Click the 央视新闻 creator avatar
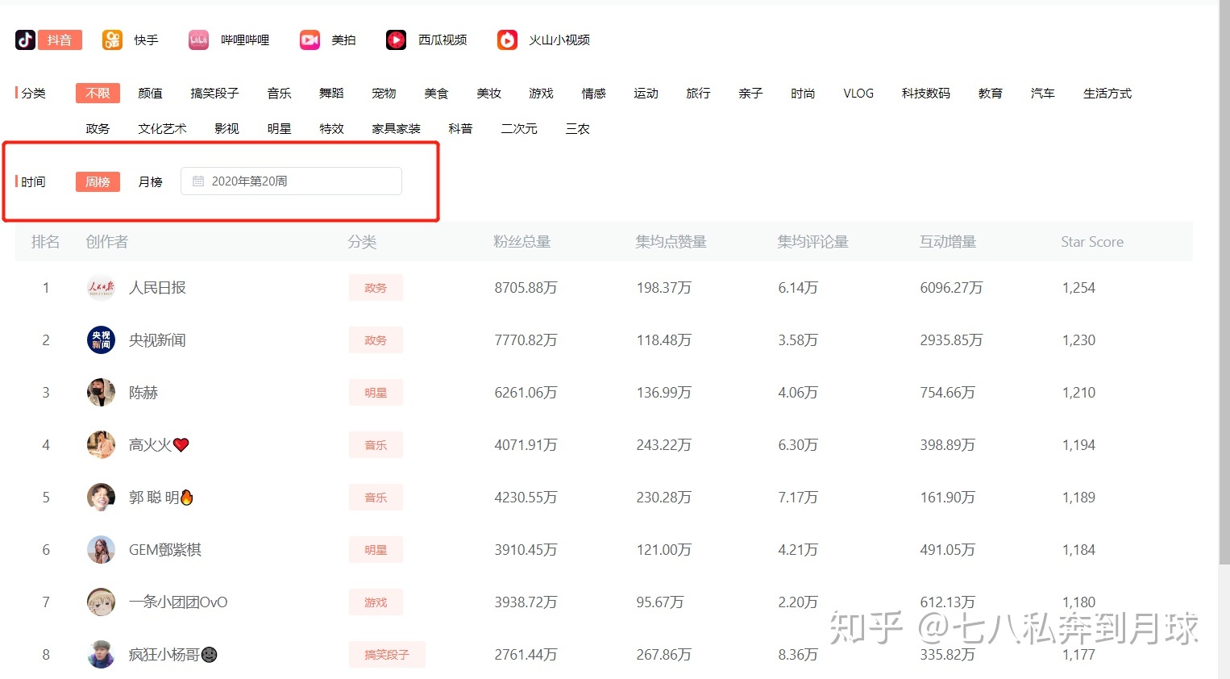The width and height of the screenshot is (1230, 679). coord(101,340)
